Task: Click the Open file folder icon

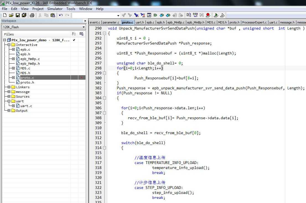Action: pyautogui.click(x=11, y=15)
